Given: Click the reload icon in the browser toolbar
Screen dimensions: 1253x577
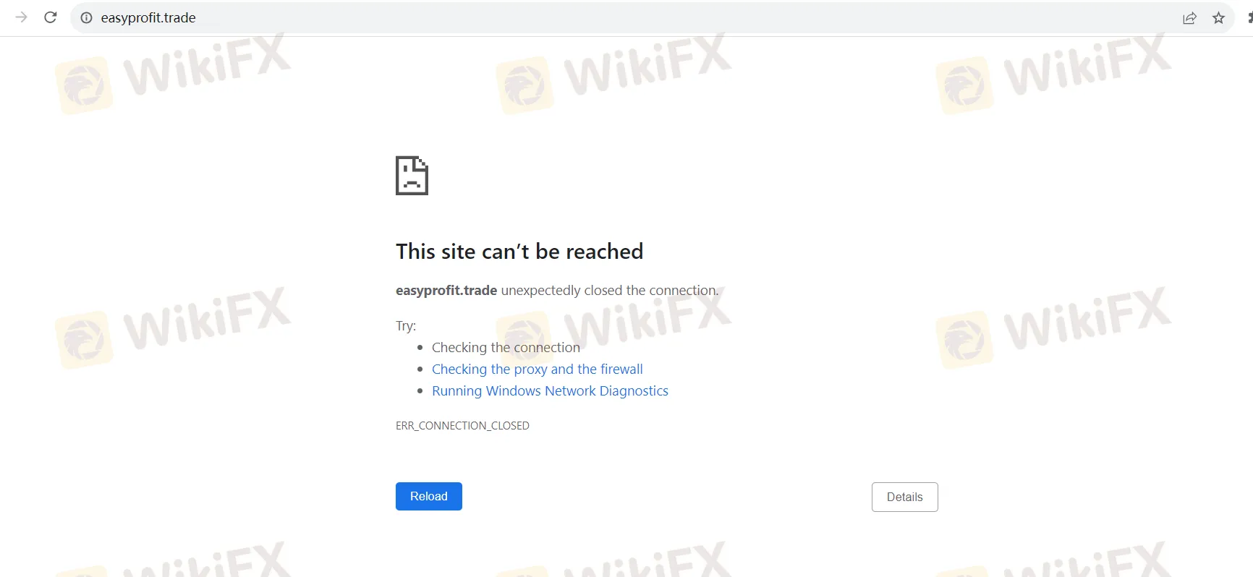Looking at the screenshot, I should point(51,17).
